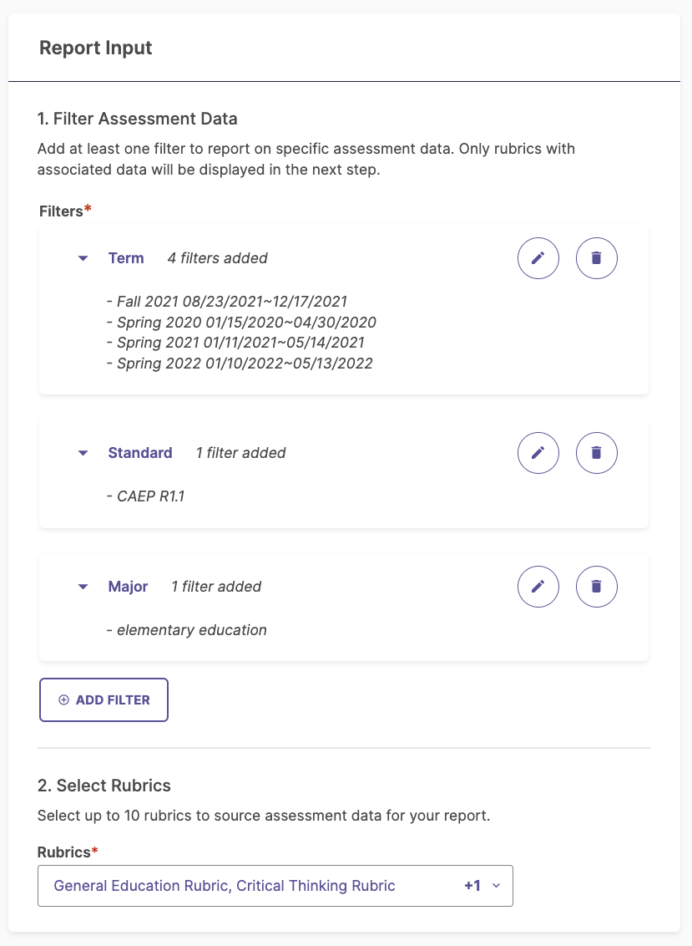Image resolution: width=692 pixels, height=946 pixels.
Task: Click the plus circle icon in Add Filter
Action: click(x=64, y=699)
